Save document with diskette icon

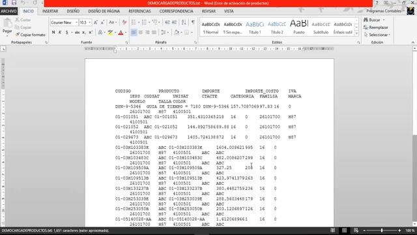[14, 3]
